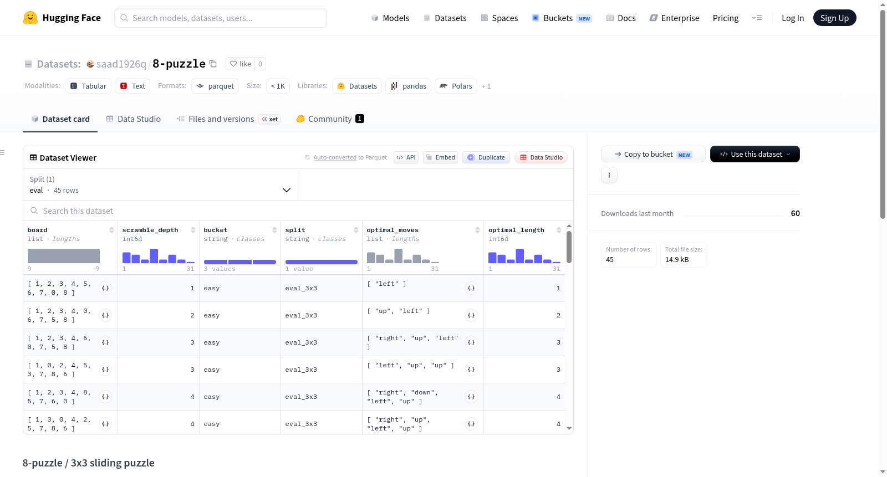
Task: Expand the optimal_moves cell "left", "up", "up"
Action: point(471,370)
